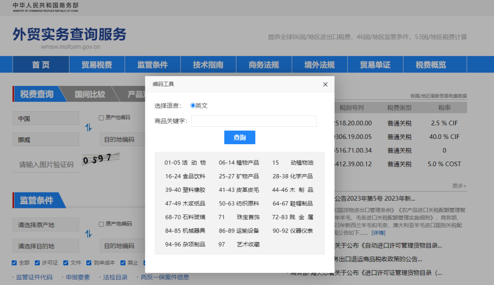
Task: Toggle the 禁止 checkbox
Action: click(123, 263)
